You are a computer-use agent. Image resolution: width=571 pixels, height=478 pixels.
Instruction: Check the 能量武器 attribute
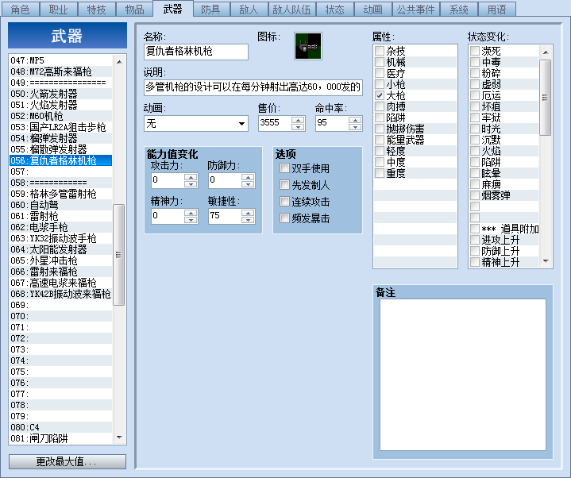tap(380, 140)
